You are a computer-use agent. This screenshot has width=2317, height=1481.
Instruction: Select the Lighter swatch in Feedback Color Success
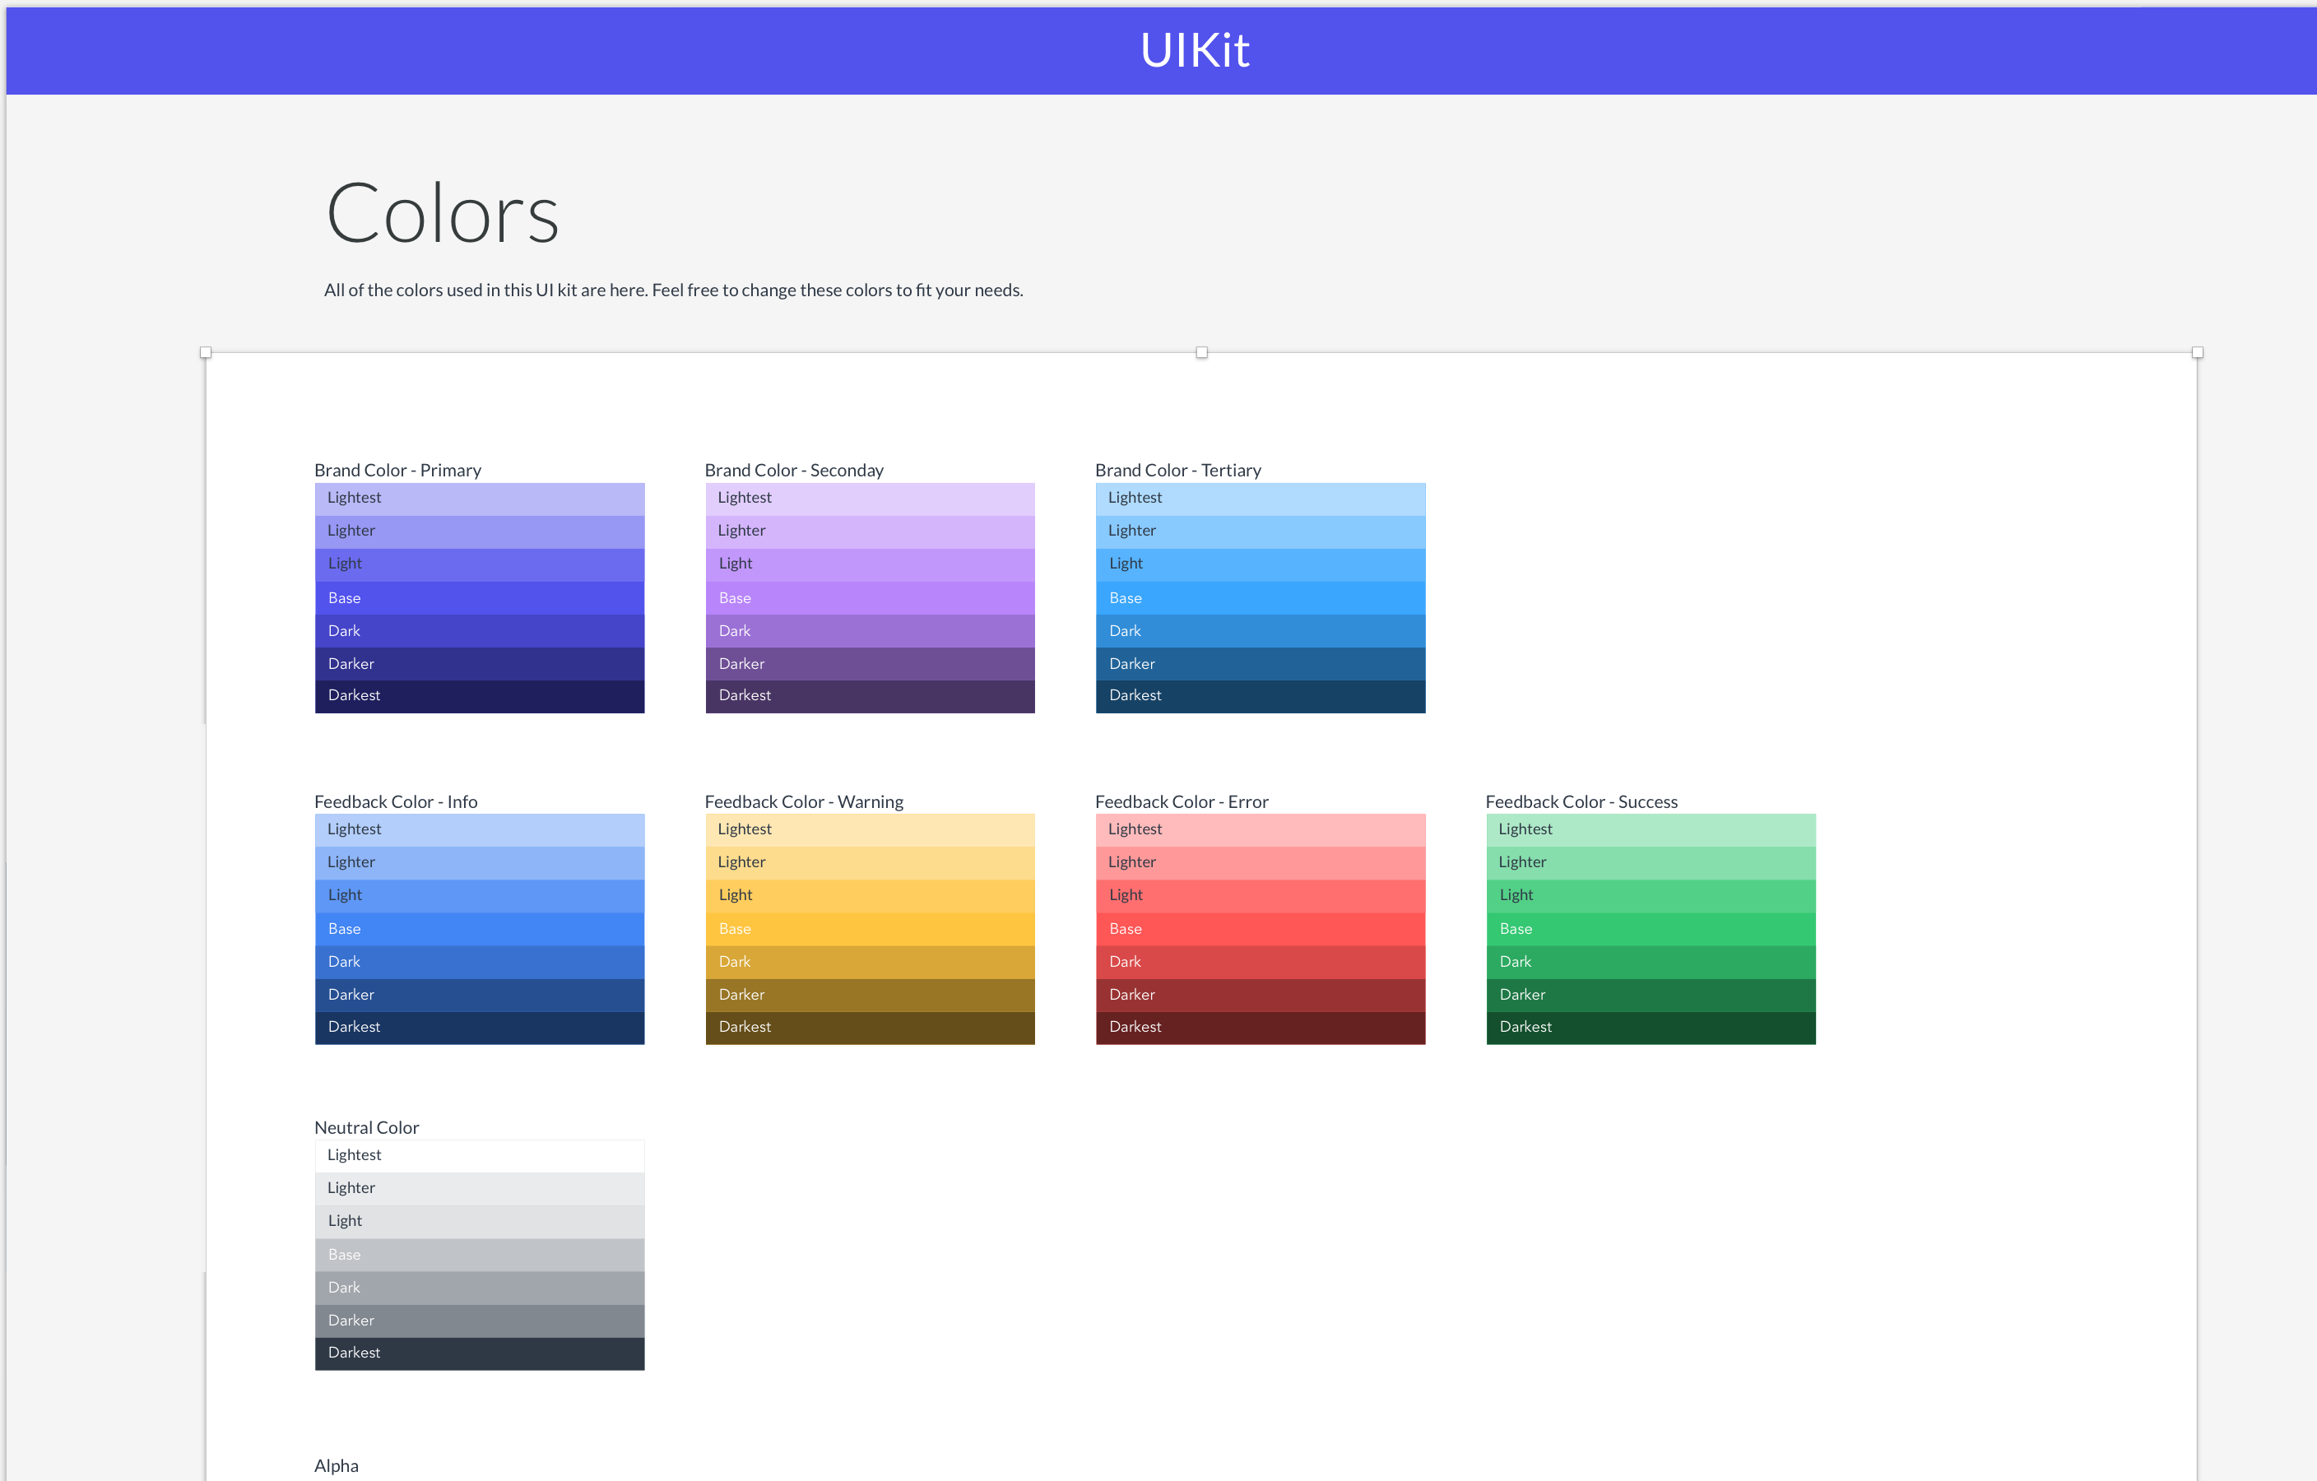pyautogui.click(x=1651, y=862)
